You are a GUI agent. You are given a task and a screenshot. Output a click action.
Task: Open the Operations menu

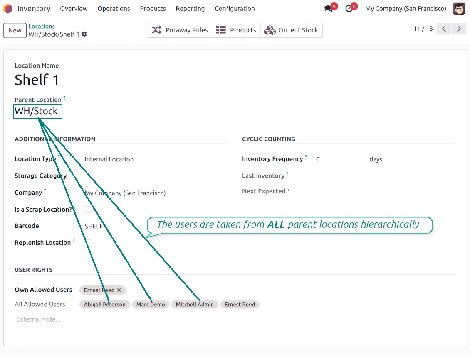(x=114, y=9)
